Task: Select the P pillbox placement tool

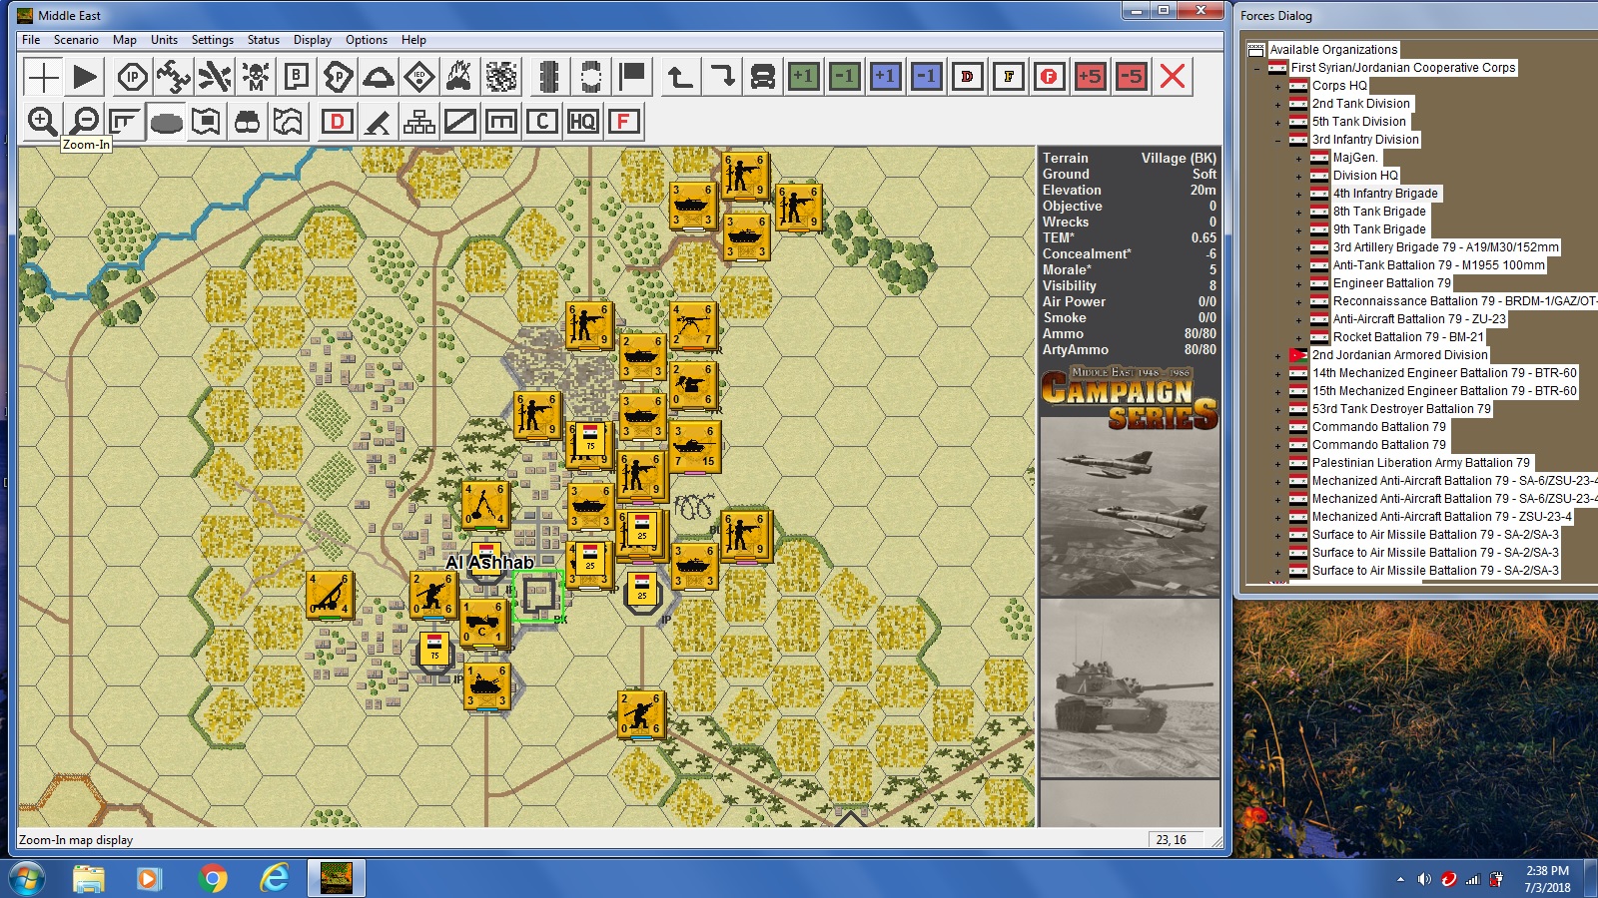Action: [338, 76]
